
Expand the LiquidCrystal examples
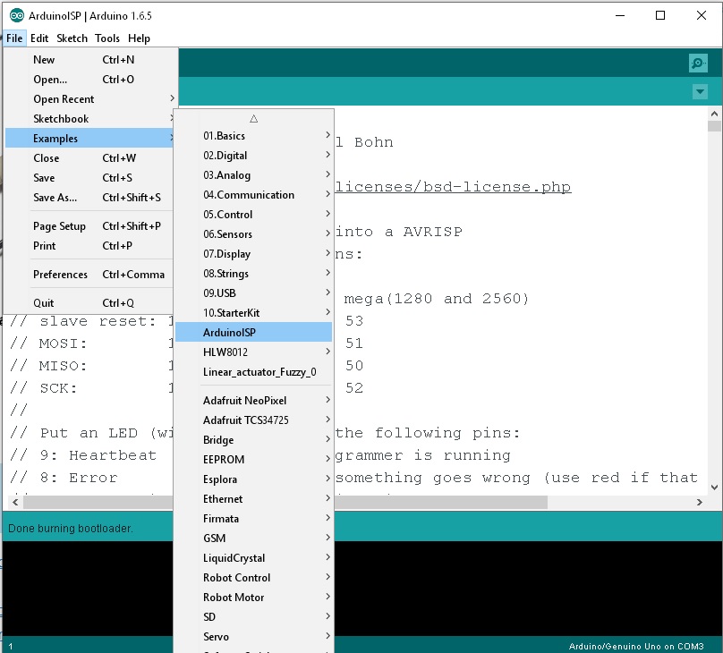(253, 558)
